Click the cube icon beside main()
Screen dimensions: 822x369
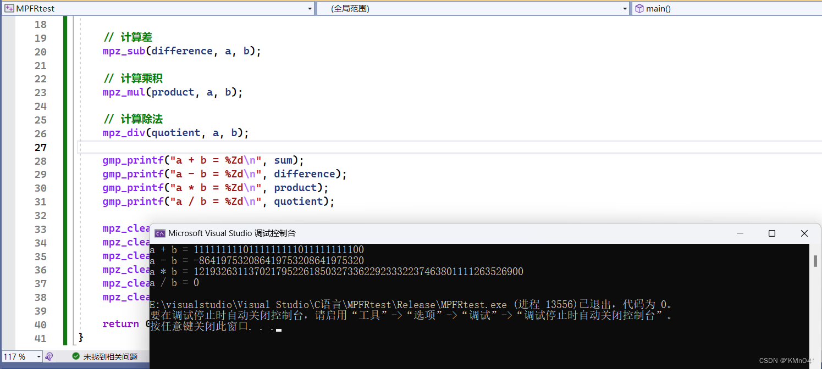point(639,8)
